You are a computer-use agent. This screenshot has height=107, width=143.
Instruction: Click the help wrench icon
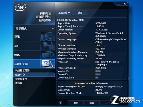pos(47,64)
